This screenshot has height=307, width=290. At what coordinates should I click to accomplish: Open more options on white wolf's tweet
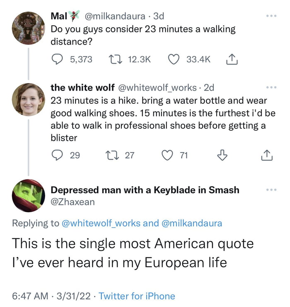271,87
